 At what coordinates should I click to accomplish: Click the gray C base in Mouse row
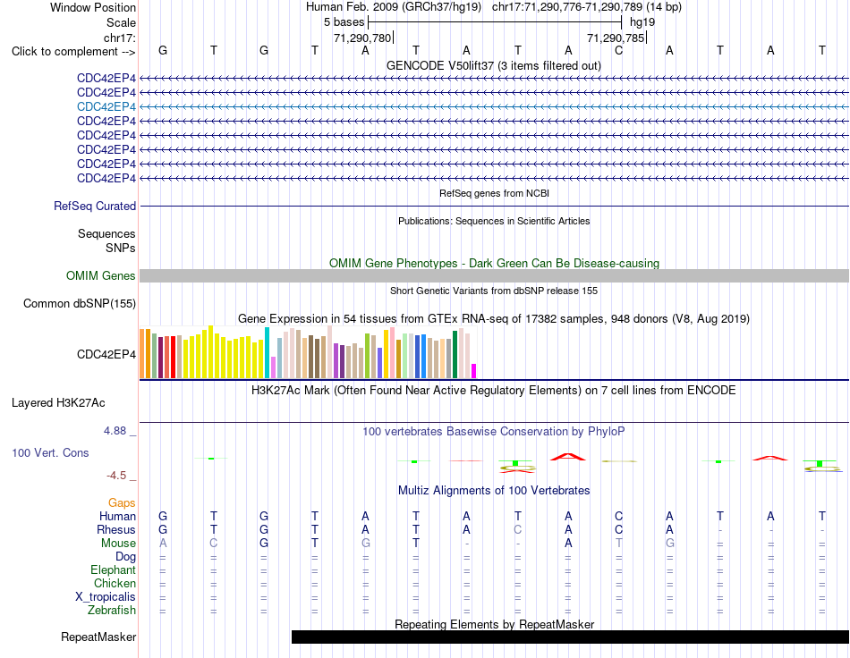[214, 544]
